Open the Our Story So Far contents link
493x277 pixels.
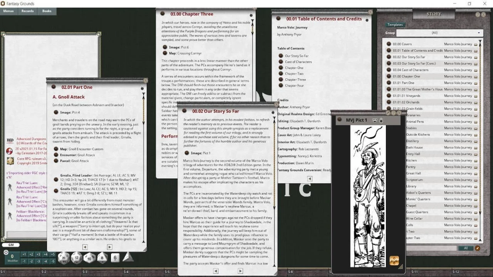(281, 56)
